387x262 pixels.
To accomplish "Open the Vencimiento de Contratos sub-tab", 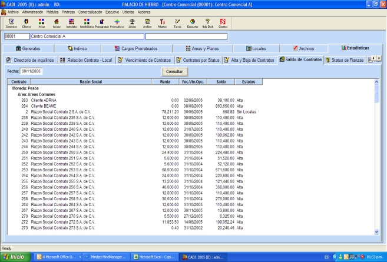I will tap(145, 60).
